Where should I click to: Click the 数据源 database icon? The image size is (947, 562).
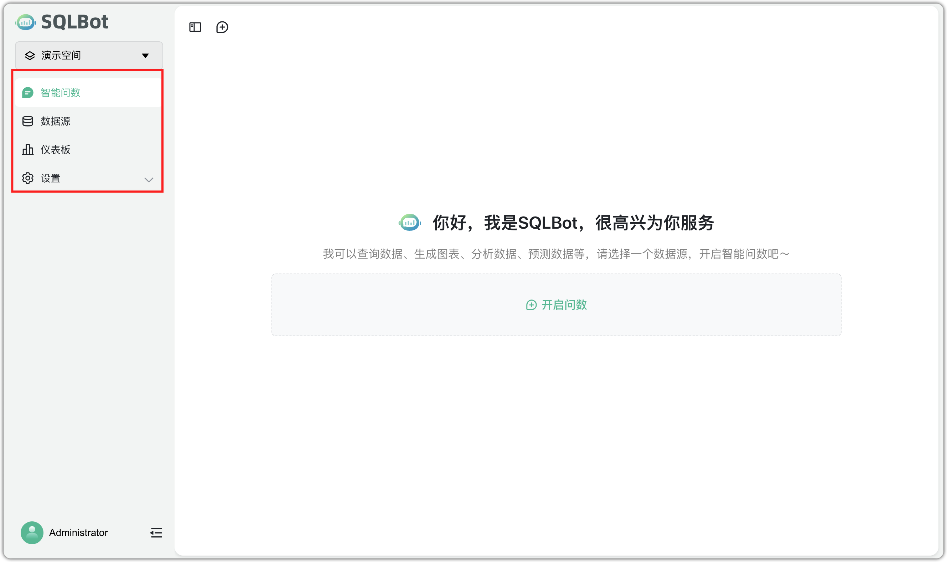pyautogui.click(x=28, y=121)
